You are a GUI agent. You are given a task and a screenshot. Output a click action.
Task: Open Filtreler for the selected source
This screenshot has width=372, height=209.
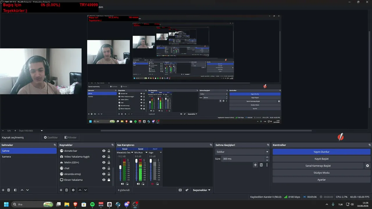[x=70, y=138]
